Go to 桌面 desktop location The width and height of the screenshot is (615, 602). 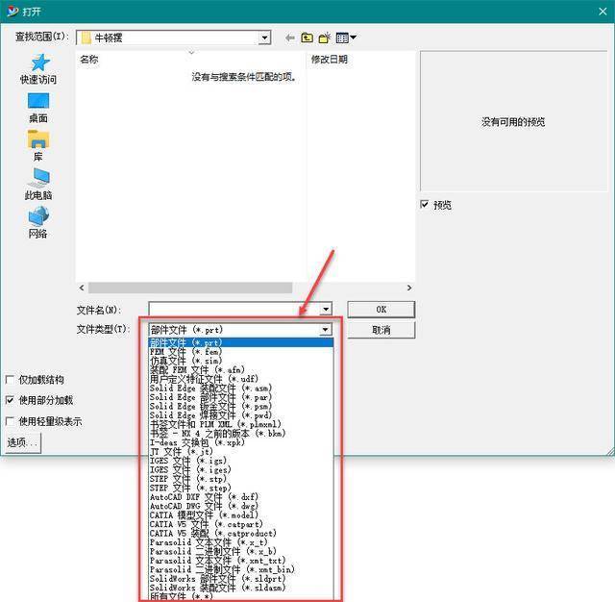point(38,108)
